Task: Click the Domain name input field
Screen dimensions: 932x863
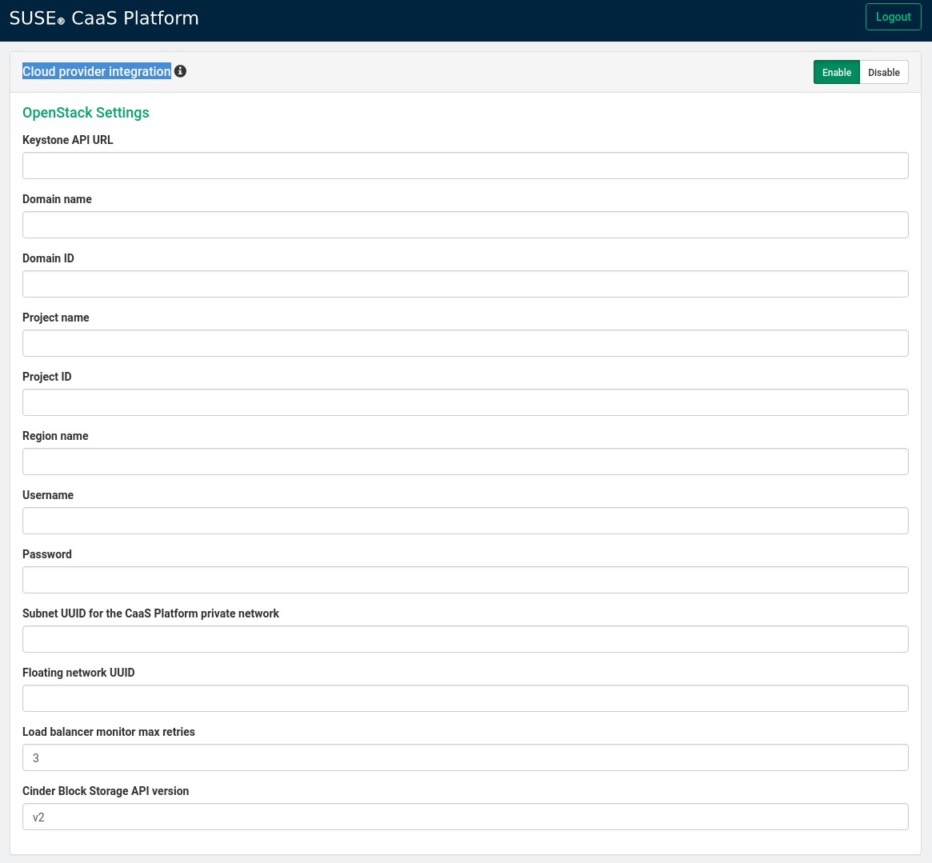Action: coord(466,225)
